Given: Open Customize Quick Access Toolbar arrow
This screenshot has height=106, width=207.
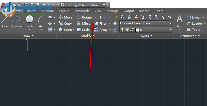Looking at the screenshot, I should pos(107,5).
